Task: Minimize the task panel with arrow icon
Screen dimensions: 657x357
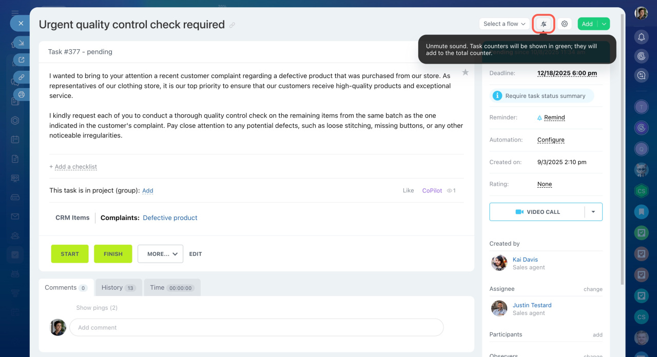Action: pyautogui.click(x=21, y=43)
